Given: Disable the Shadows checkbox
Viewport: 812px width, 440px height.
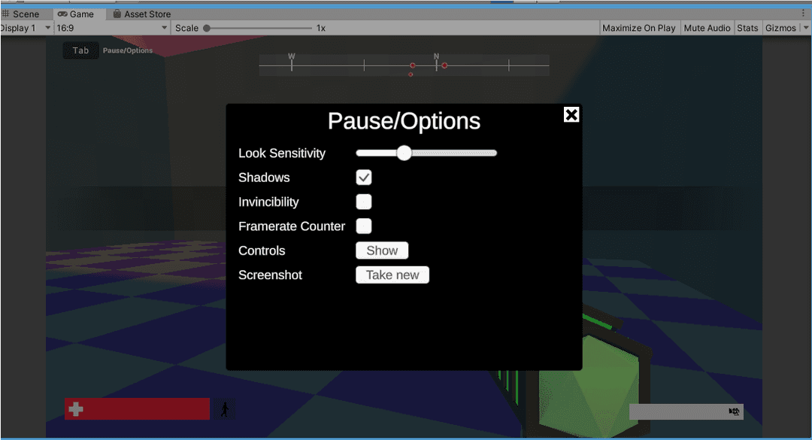Looking at the screenshot, I should [364, 178].
